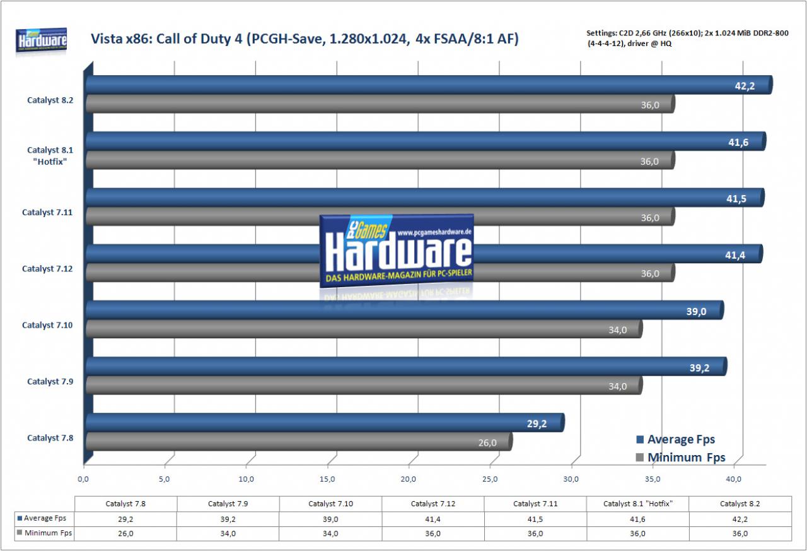Click the Catalyst 8.2 column header in the table
This screenshot has height=551, width=807.
[739, 504]
